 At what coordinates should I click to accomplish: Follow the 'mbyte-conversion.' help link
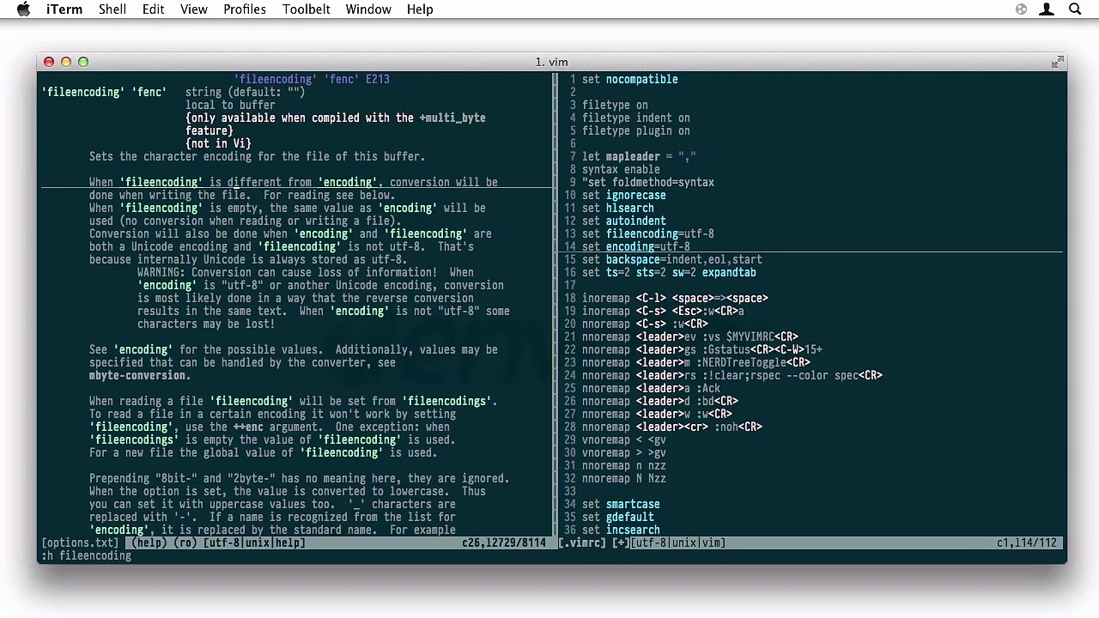coord(140,376)
